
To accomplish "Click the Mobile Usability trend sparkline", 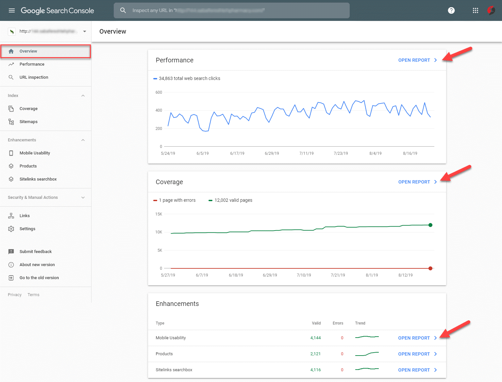I will [x=367, y=338].
